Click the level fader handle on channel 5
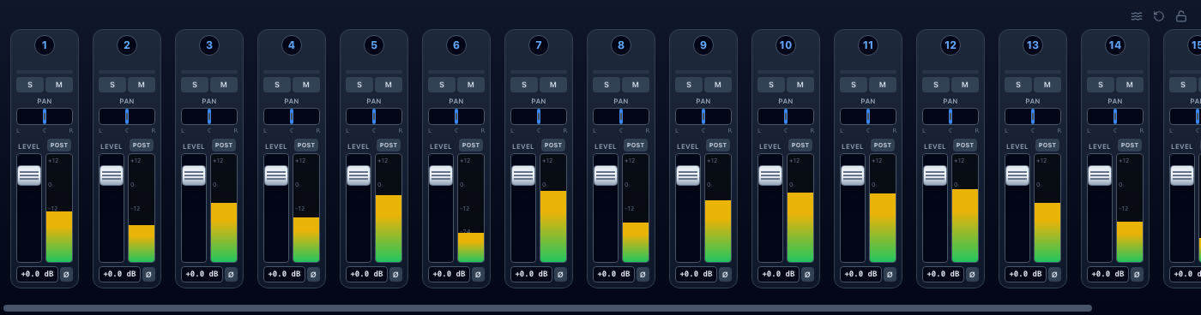1201x315 pixels. pyautogui.click(x=359, y=175)
